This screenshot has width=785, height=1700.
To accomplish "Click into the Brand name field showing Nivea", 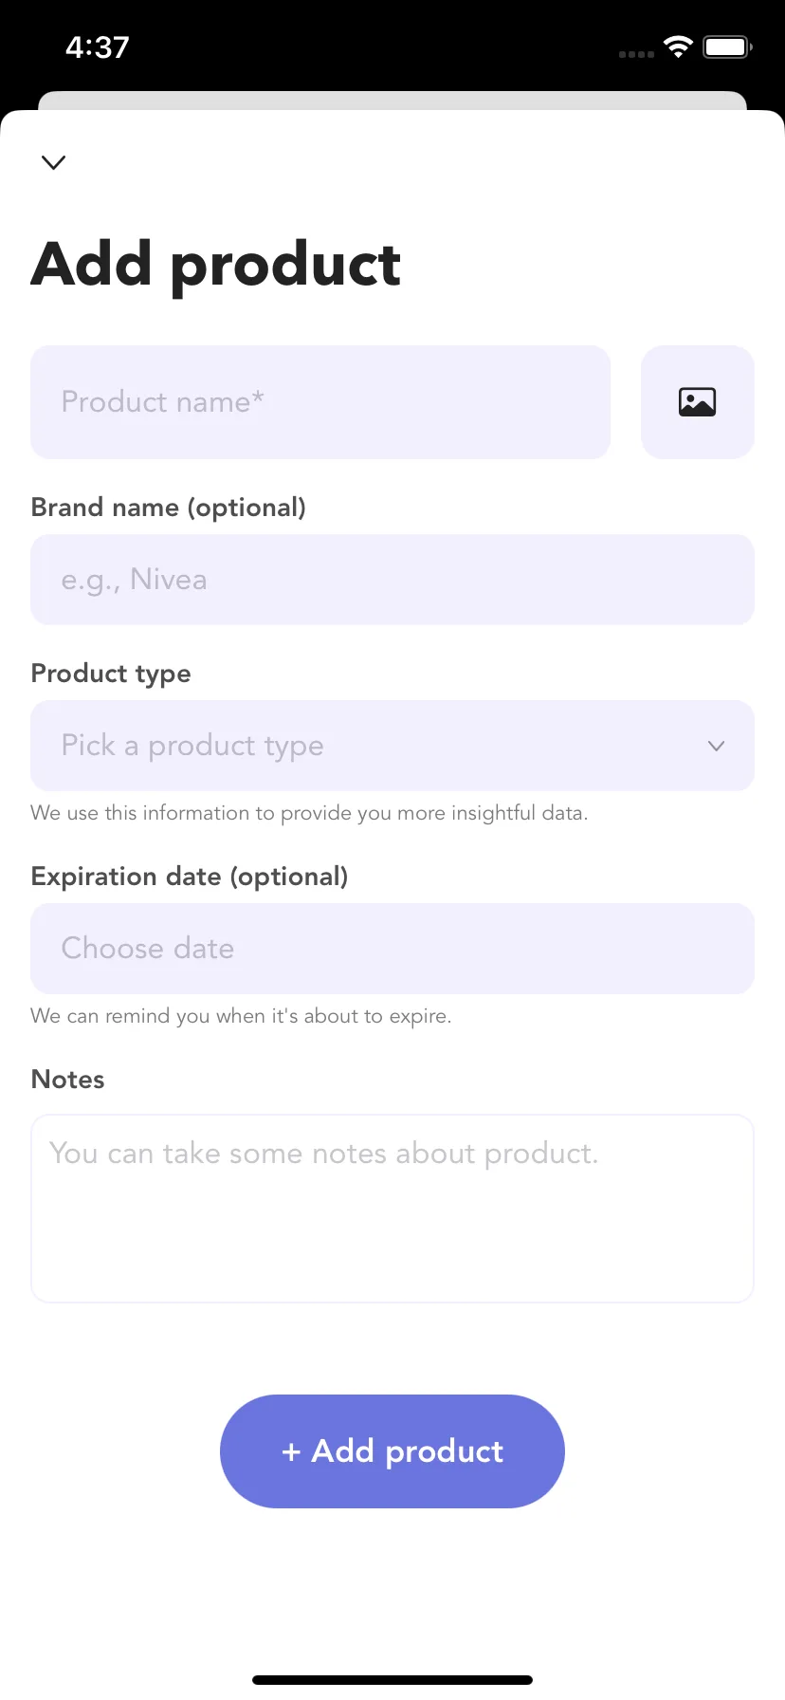I will pyautogui.click(x=392, y=580).
